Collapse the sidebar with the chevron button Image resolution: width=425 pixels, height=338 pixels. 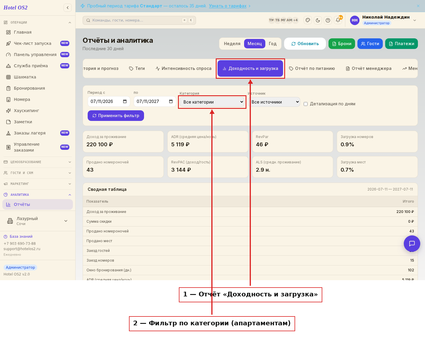(x=68, y=8)
